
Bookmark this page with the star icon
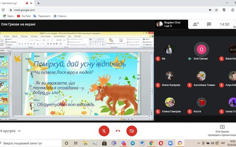point(216,10)
